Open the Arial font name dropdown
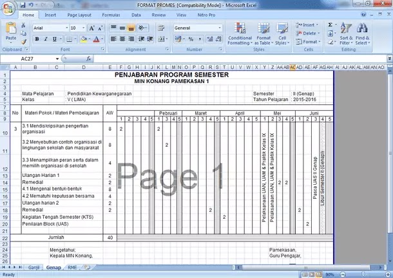Image resolution: width=393 pixels, height=278 pixels. tap(66, 28)
